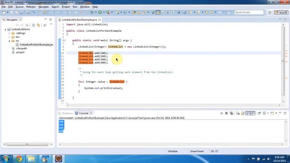Screen dimensions: 290x163
Task: Toggle Show Console on standard error change
Action: (x=253, y=113)
